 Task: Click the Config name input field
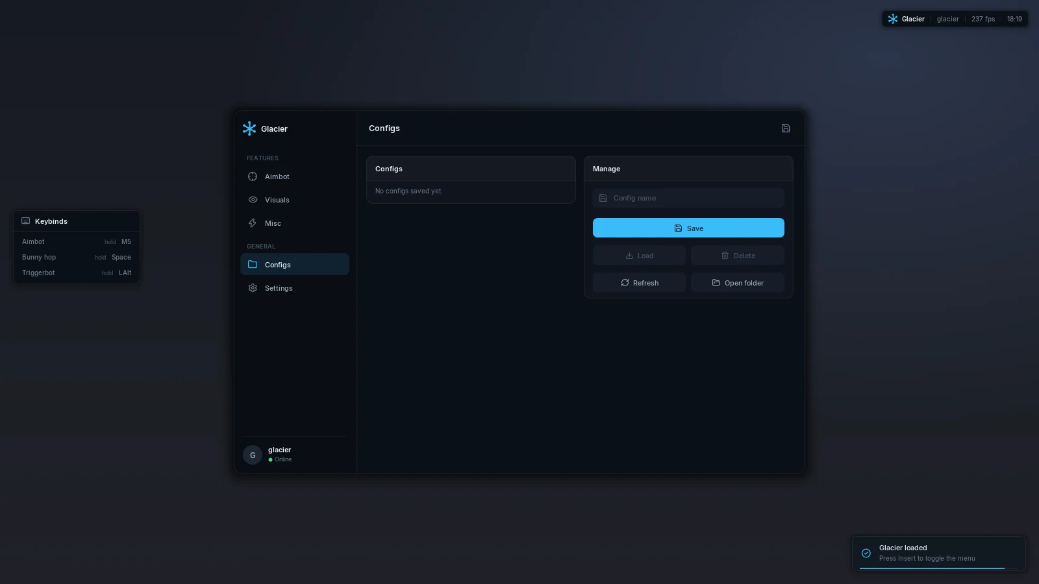coord(688,198)
